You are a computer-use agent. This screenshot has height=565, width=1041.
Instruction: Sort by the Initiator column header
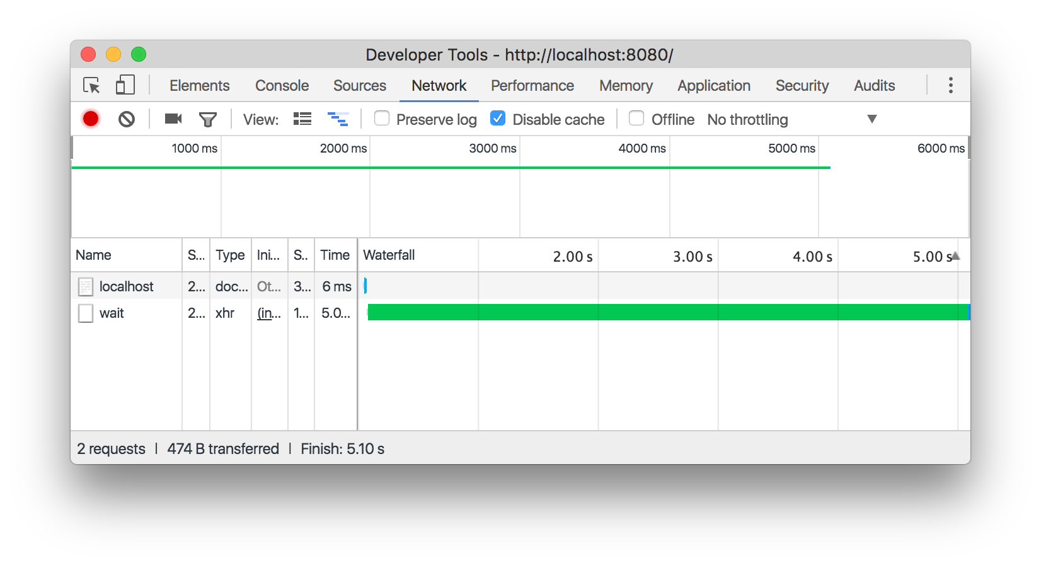click(269, 255)
